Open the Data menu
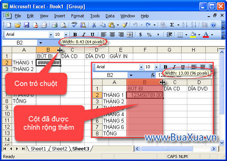Image resolution: width=227 pixels, height=161 pixels. point(110,16)
